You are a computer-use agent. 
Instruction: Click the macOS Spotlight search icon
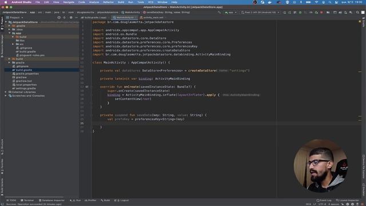click(x=330, y=2)
